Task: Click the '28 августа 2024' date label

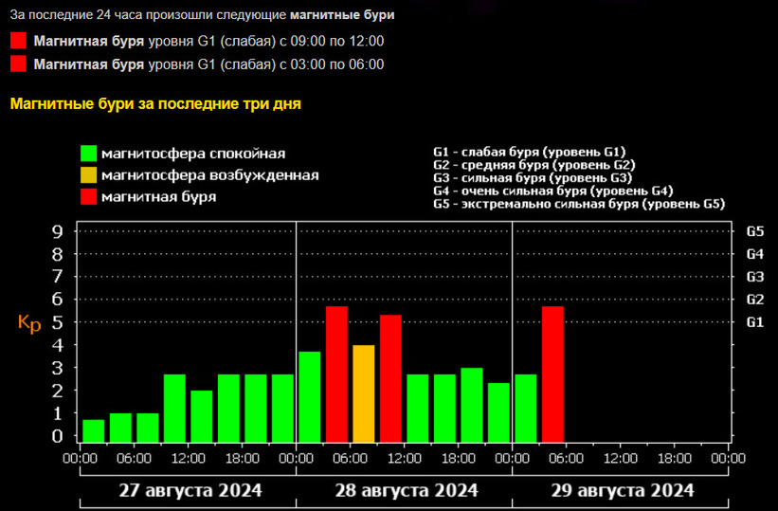Action: [406, 491]
